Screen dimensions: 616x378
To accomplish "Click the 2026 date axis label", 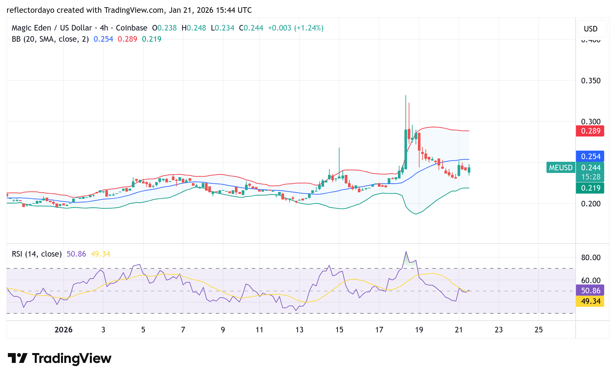I will 64,330.
